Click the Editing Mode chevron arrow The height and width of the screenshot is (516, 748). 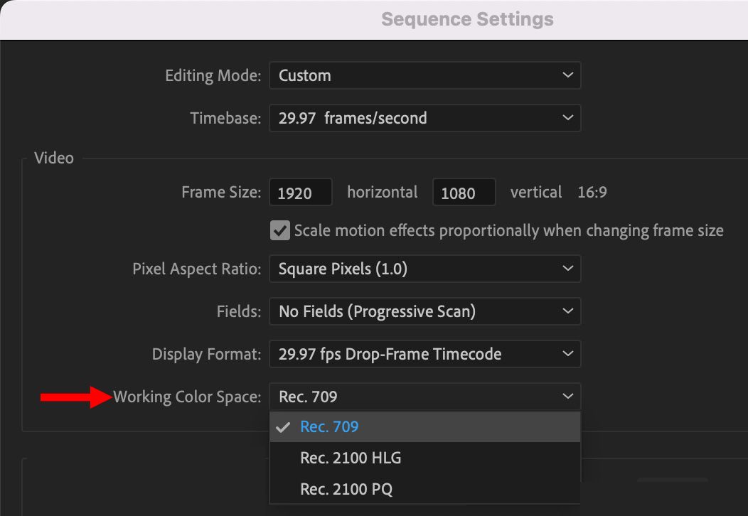(567, 75)
